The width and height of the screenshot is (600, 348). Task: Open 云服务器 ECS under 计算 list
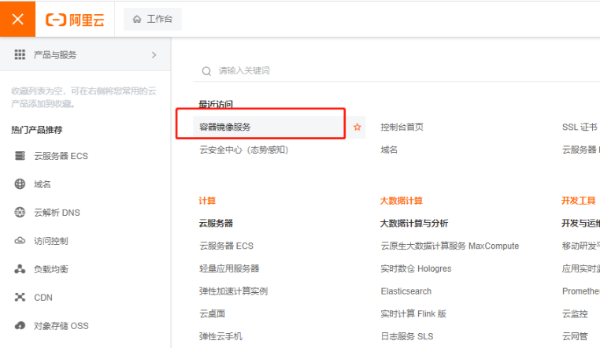(226, 246)
